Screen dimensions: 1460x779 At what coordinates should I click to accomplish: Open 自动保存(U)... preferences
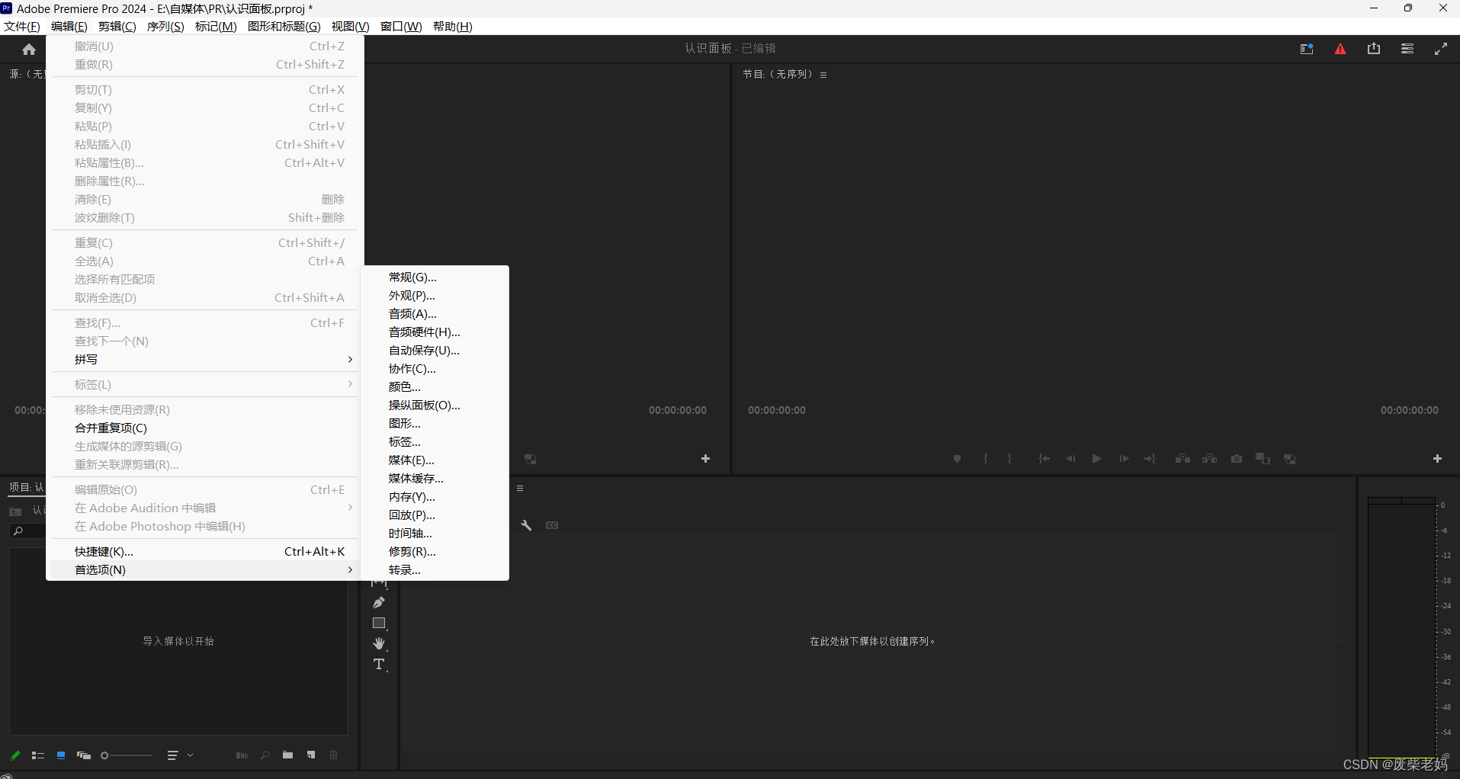(435, 351)
